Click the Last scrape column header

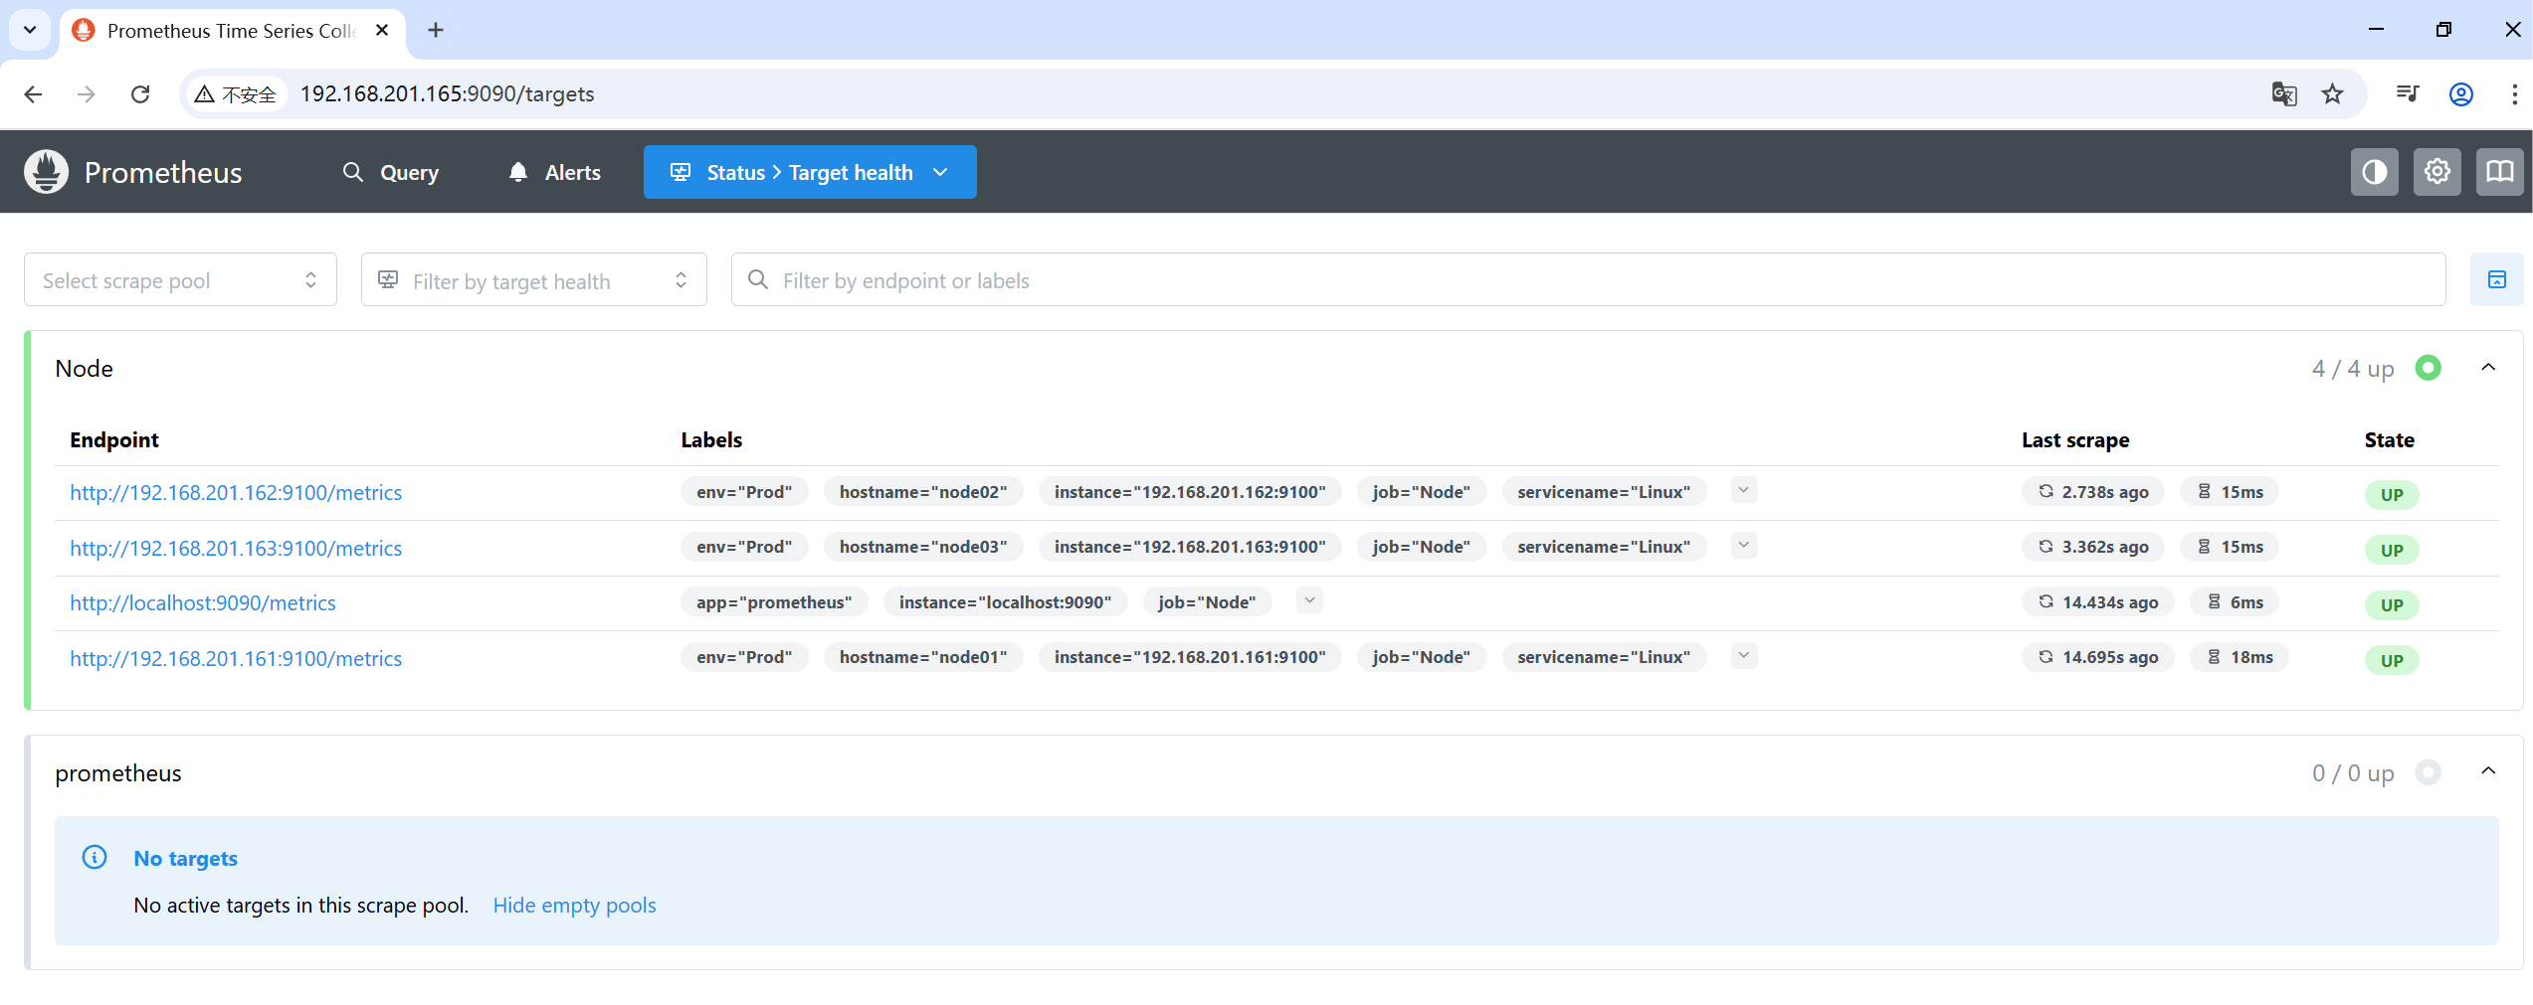coord(2074,440)
